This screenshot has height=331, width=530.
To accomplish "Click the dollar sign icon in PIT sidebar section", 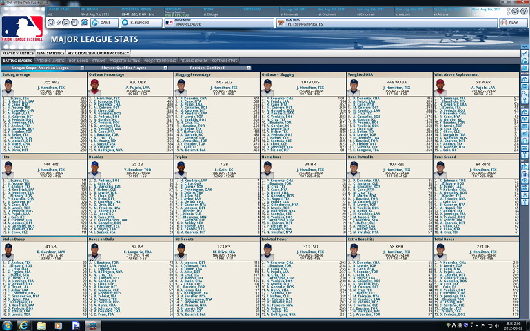I will (x=524, y=194).
